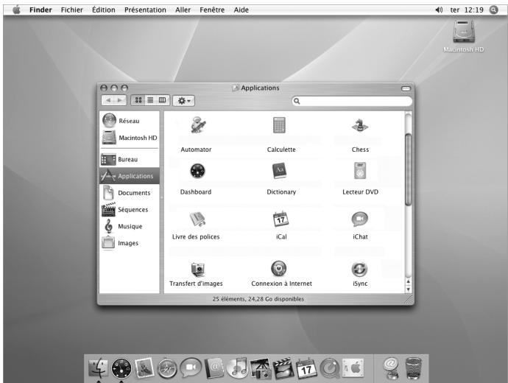Image resolution: width=508 pixels, height=383 pixels.
Task: Select the Dashboard app icon in Applications window
Action: pos(197,171)
